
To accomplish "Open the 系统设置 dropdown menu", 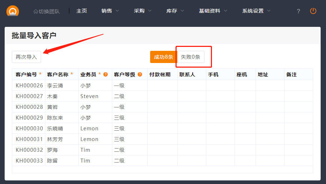I will pyautogui.click(x=256, y=11).
